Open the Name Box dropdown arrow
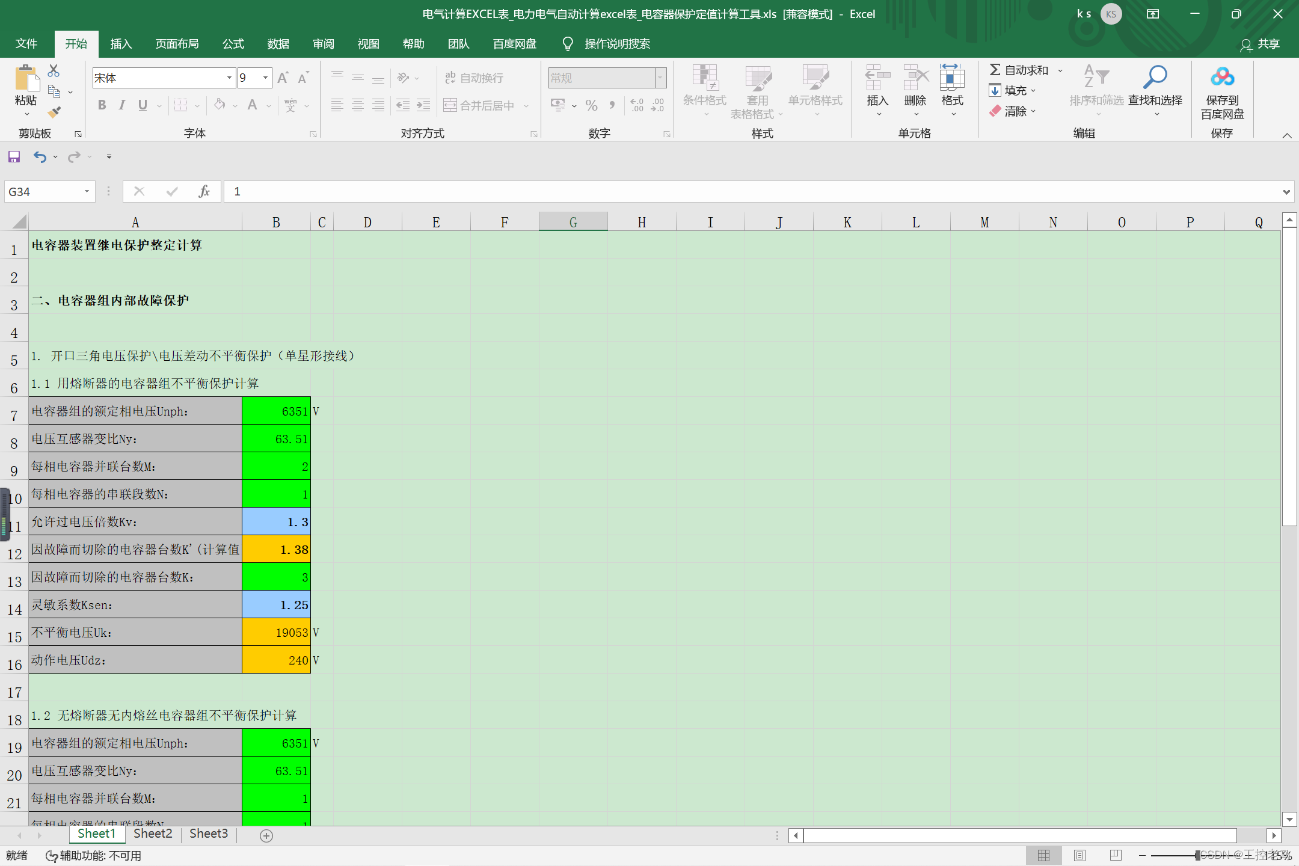Image resolution: width=1299 pixels, height=866 pixels. click(87, 191)
